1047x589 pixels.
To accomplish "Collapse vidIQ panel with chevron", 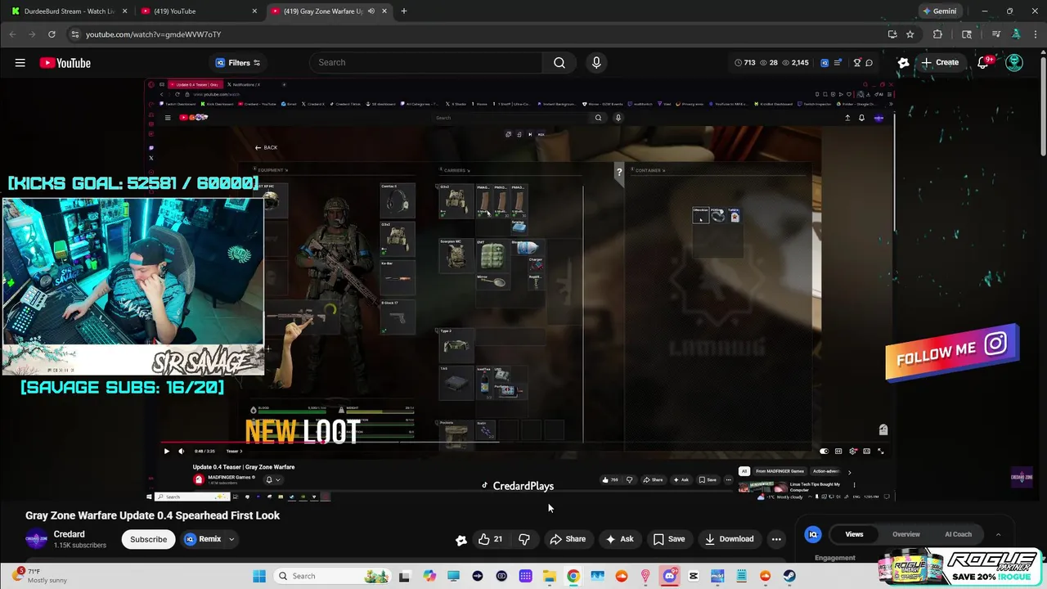I will tap(998, 534).
